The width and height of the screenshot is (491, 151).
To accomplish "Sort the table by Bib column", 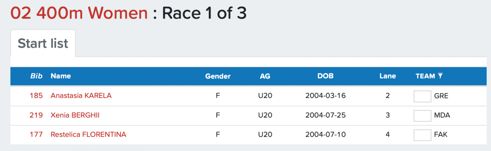I will tap(37, 76).
